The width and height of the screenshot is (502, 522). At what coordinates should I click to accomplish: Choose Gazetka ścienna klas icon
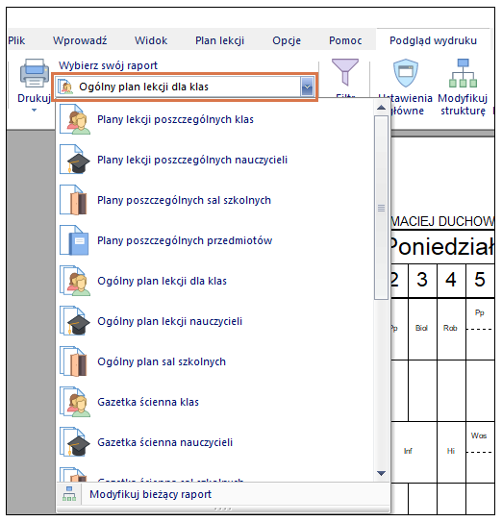[75, 402]
